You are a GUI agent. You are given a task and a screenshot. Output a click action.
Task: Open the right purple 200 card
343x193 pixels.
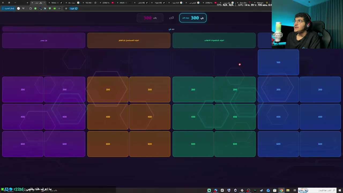tap(65, 90)
